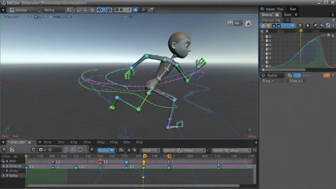Click the bar-chart icon in the graph editor toolbar

(328, 26)
